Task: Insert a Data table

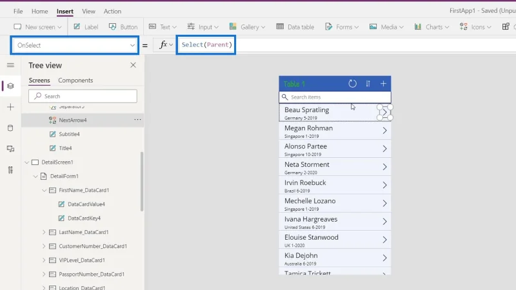Action: tap(295, 27)
